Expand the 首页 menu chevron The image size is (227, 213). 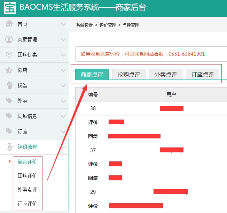point(63,24)
